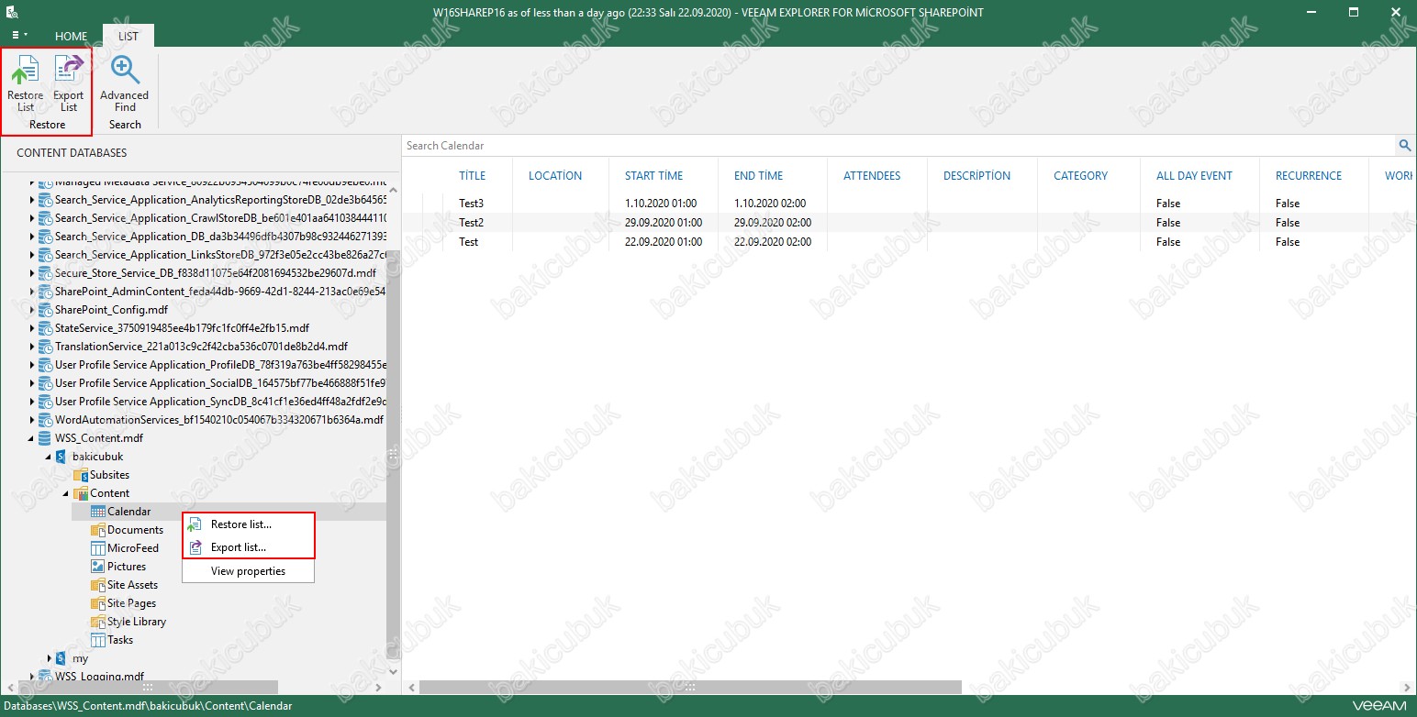The width and height of the screenshot is (1417, 717).
Task: Expand the SharePoint_Config.mdf node
Action: [x=32, y=310]
